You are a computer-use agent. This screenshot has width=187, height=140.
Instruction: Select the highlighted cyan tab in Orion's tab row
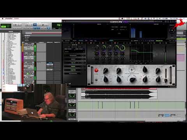[x=111, y=40]
